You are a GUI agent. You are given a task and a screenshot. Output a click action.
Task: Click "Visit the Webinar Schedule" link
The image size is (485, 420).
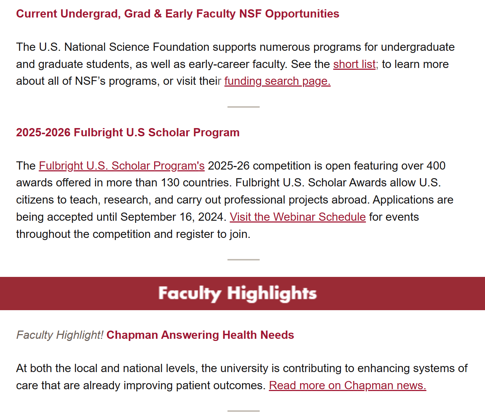(x=298, y=217)
